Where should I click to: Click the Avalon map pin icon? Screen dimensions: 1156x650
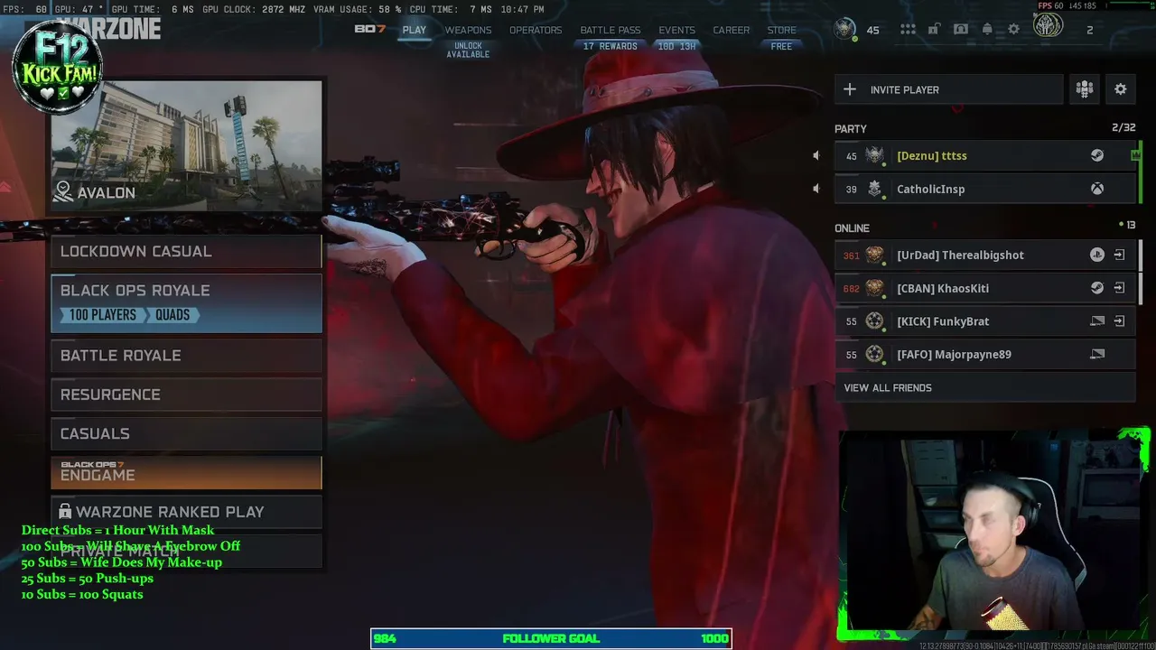click(63, 191)
